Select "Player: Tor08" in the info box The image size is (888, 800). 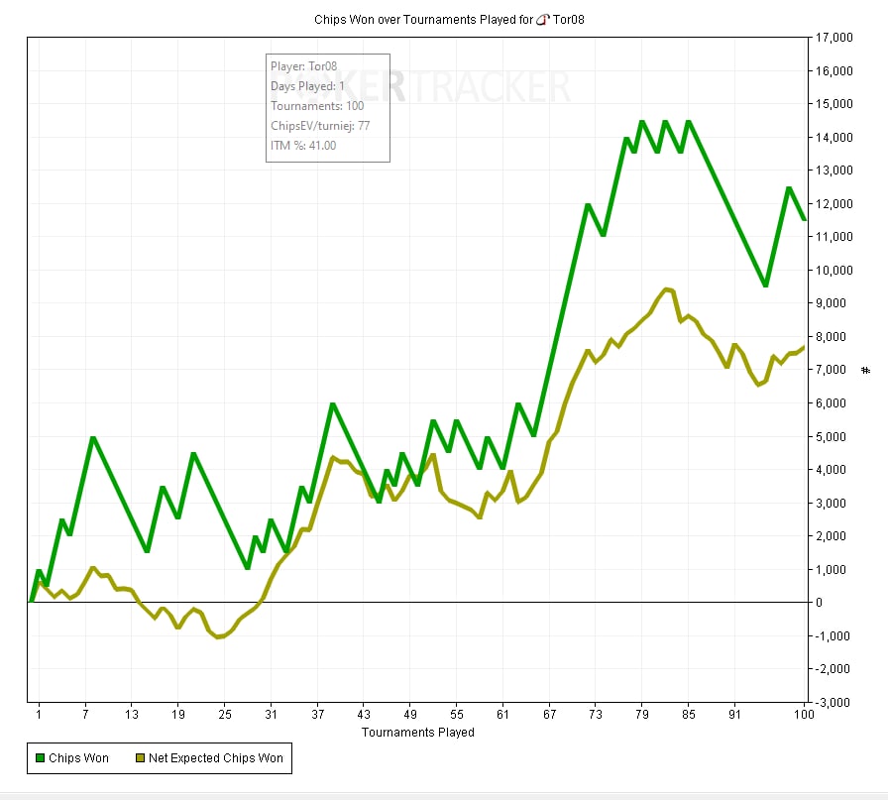[303, 66]
